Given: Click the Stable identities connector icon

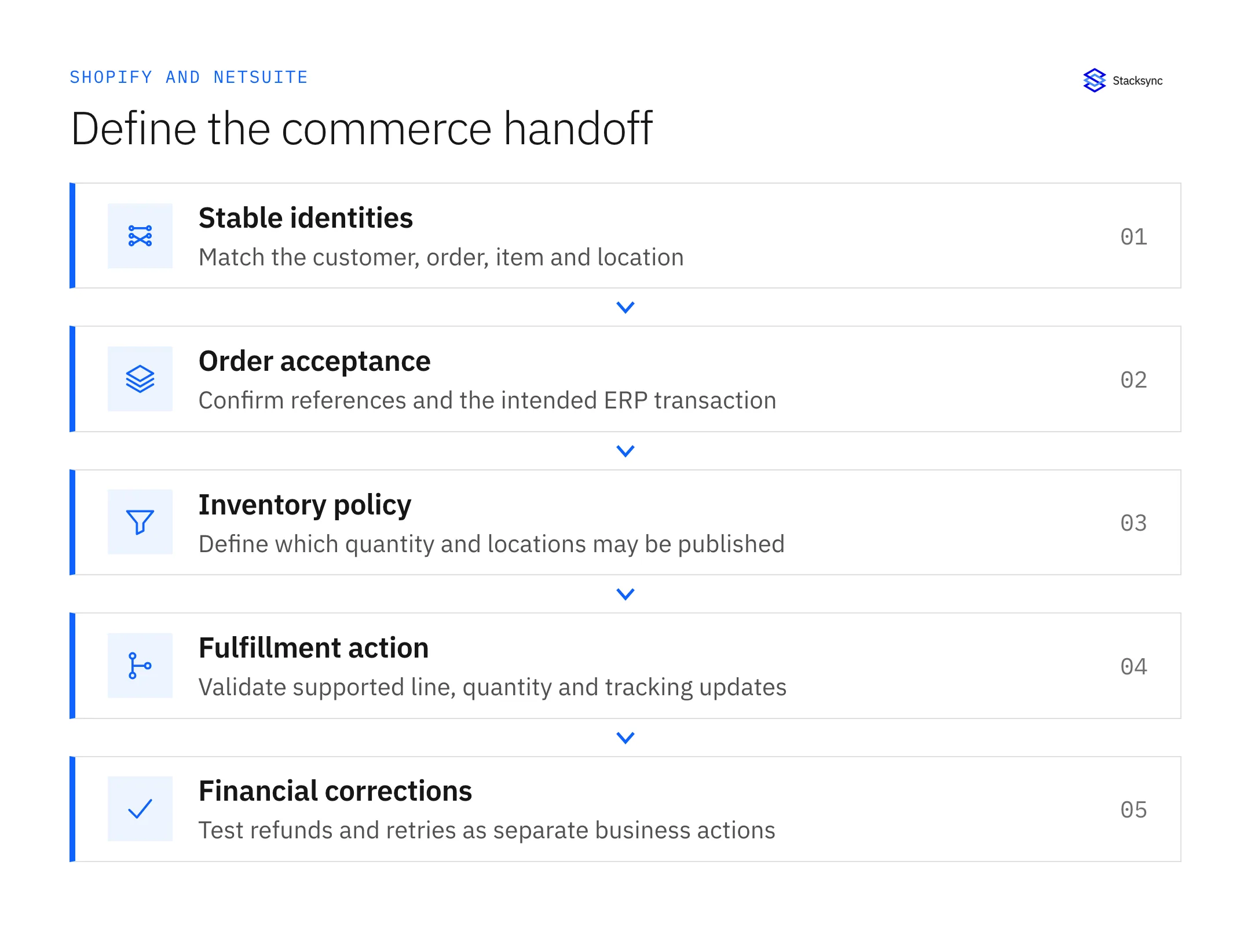Looking at the screenshot, I should [x=140, y=236].
